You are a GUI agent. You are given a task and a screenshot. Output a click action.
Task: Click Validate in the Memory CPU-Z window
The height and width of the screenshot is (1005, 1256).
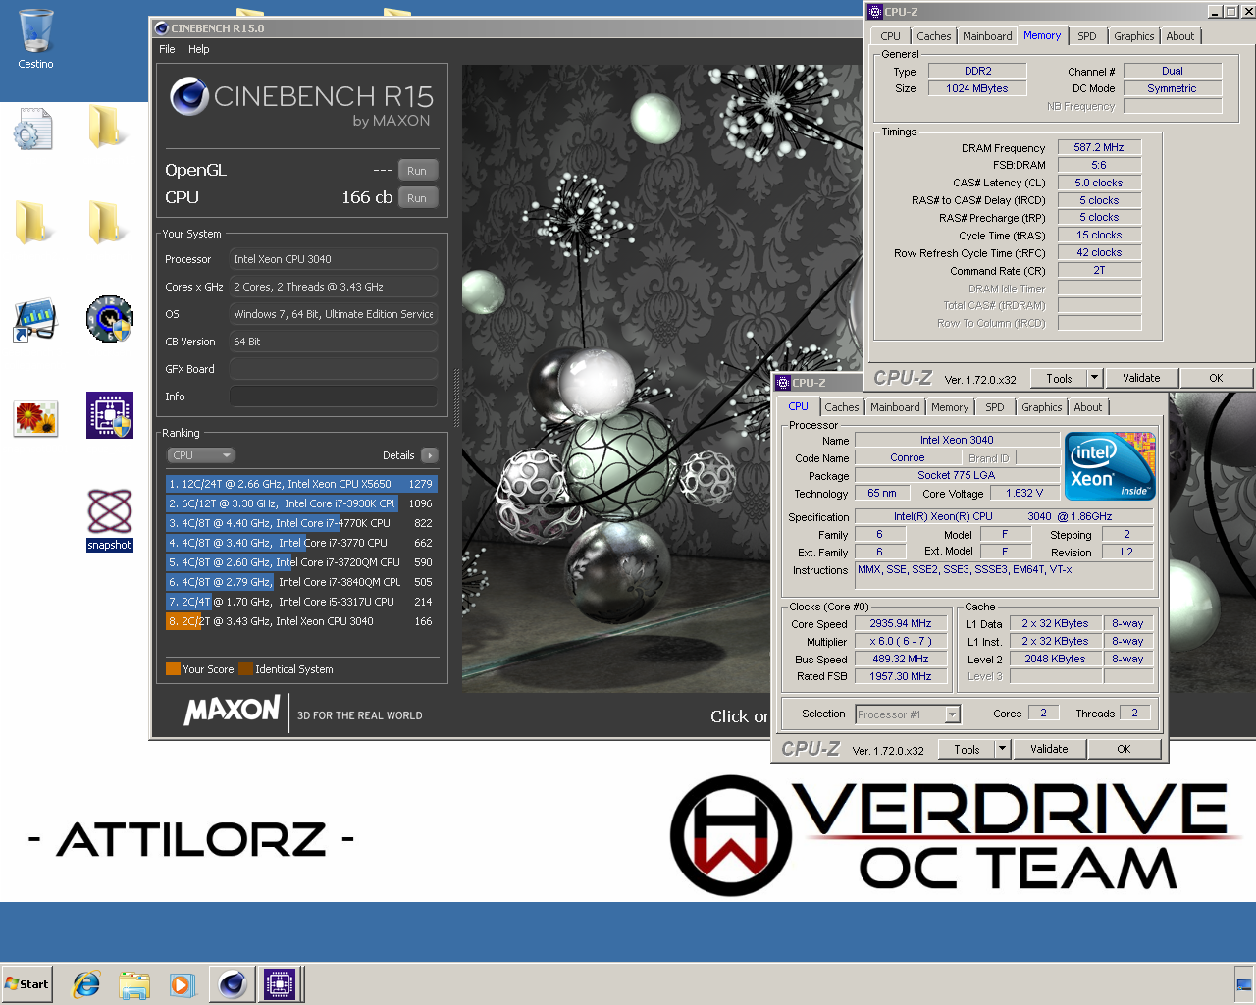(x=1141, y=378)
